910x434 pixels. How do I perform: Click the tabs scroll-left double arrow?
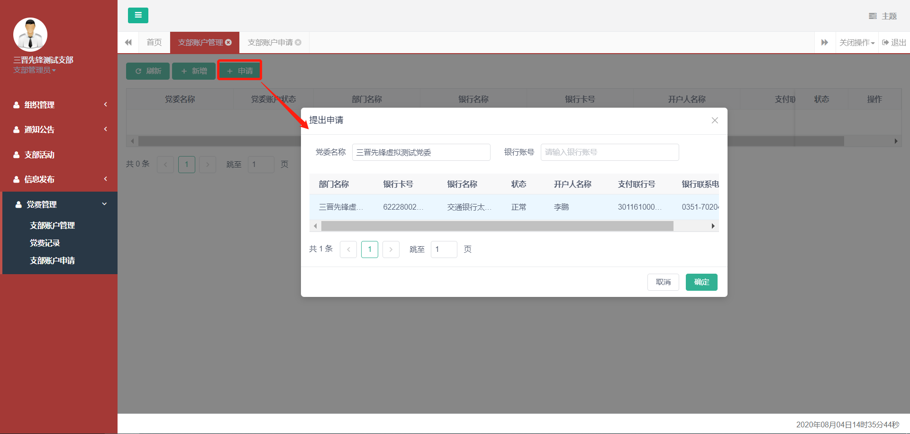pyautogui.click(x=128, y=42)
